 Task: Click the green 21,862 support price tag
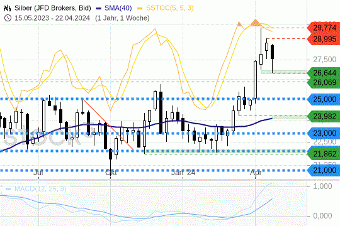324,154
